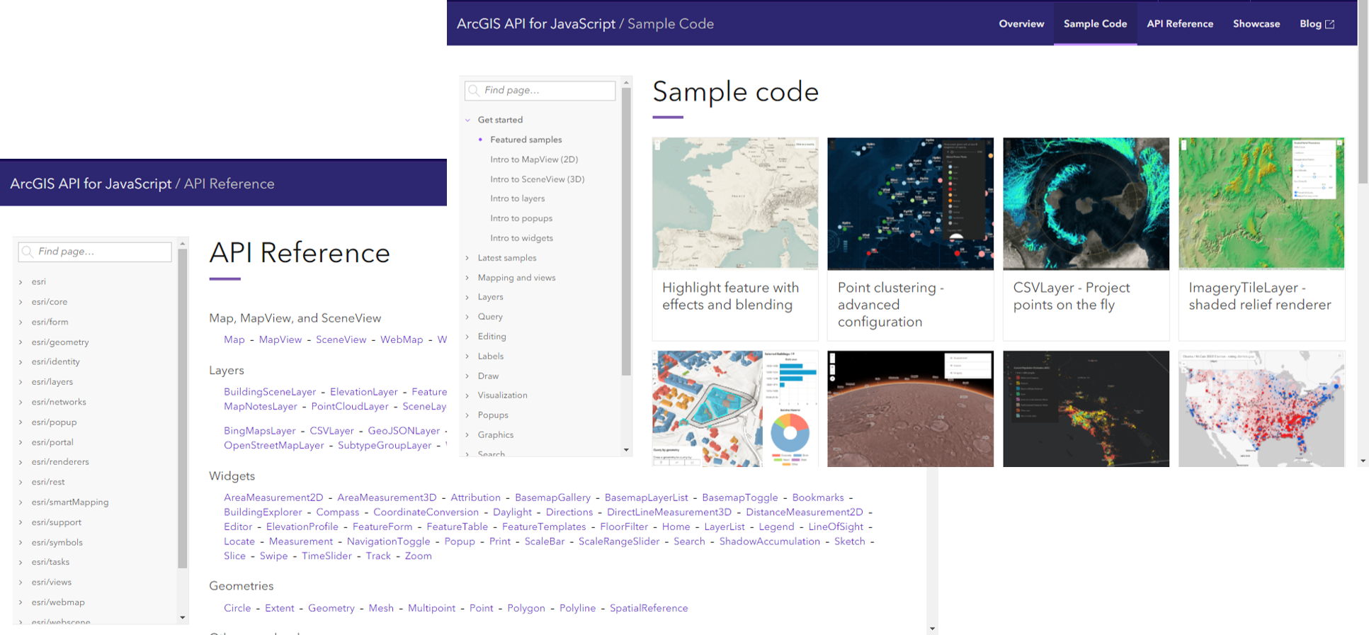Viewport: 1369px width, 635px height.
Task: Expand the esri/widgets-adjacent esri/views node
Action: (21, 583)
